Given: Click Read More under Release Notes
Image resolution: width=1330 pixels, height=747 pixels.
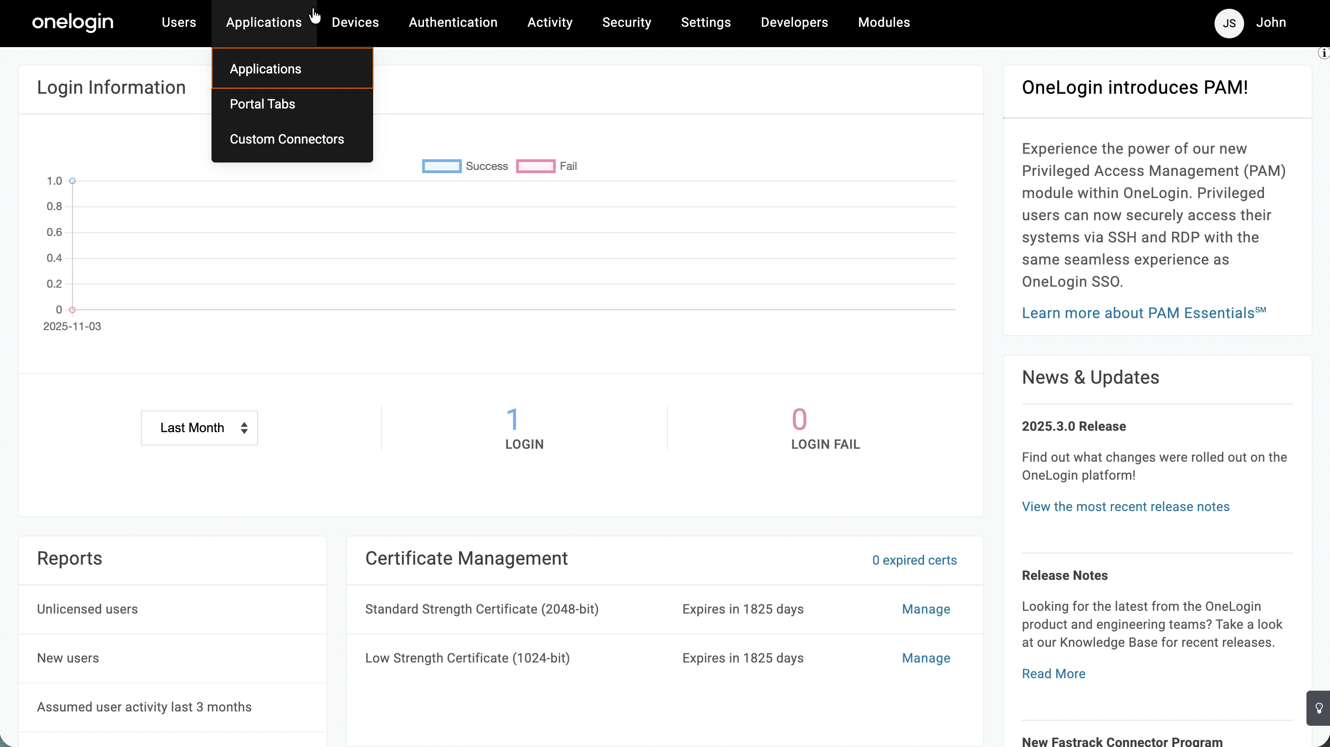Looking at the screenshot, I should pyautogui.click(x=1053, y=673).
